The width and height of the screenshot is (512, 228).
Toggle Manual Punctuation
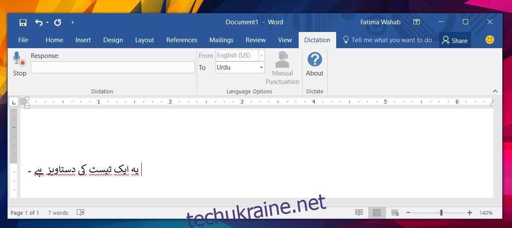click(282, 68)
